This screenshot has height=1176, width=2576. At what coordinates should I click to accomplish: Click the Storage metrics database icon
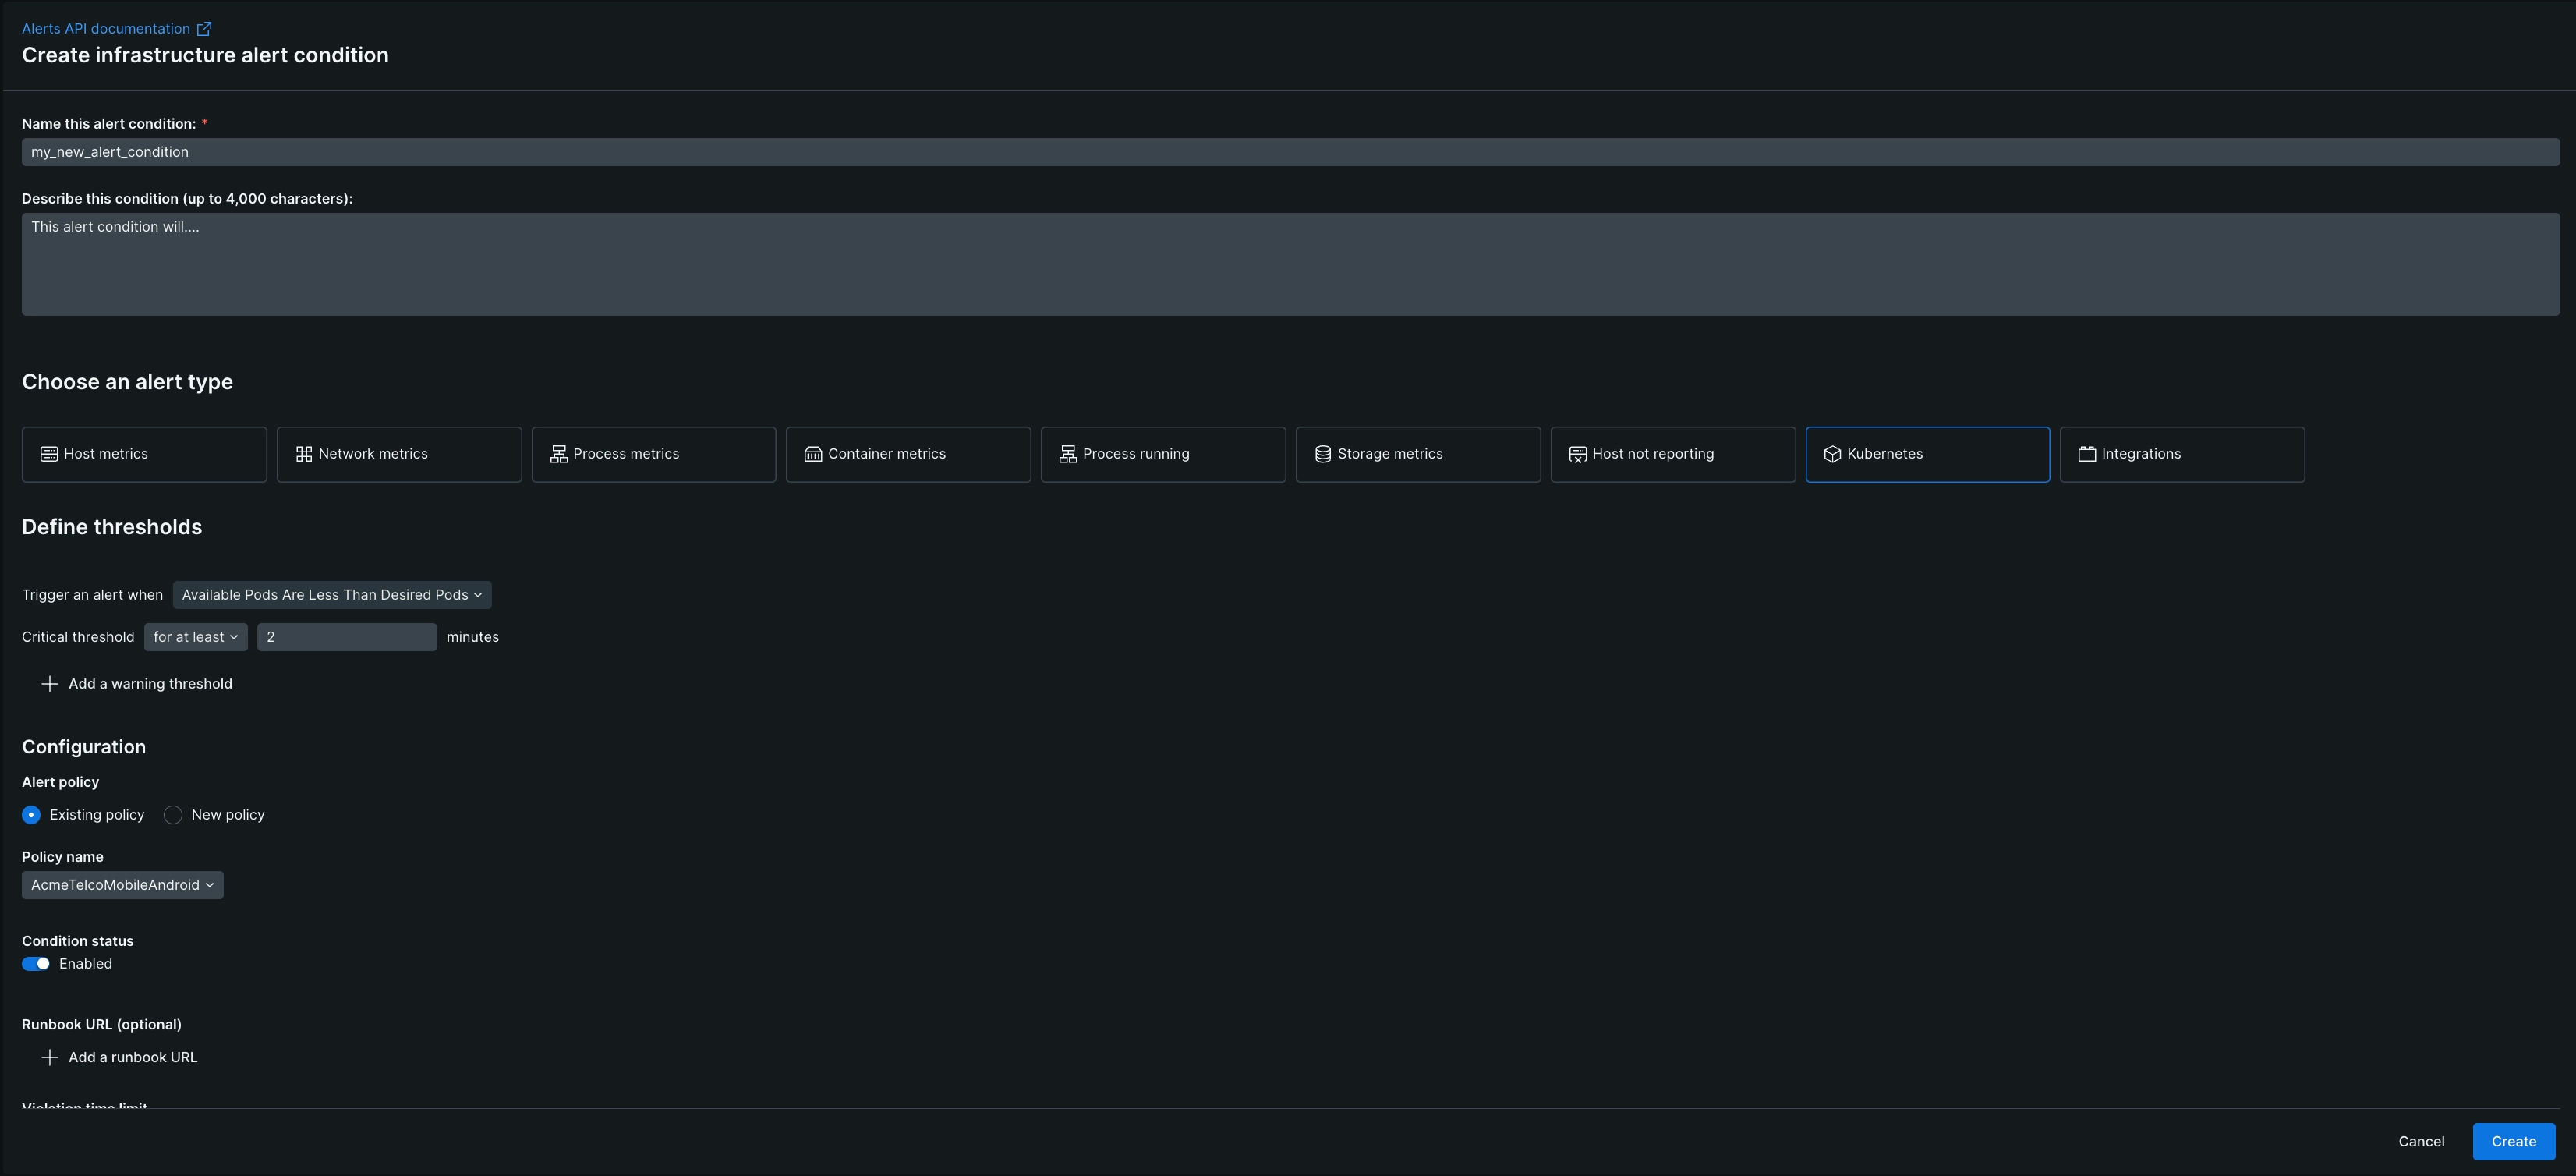(x=1322, y=454)
